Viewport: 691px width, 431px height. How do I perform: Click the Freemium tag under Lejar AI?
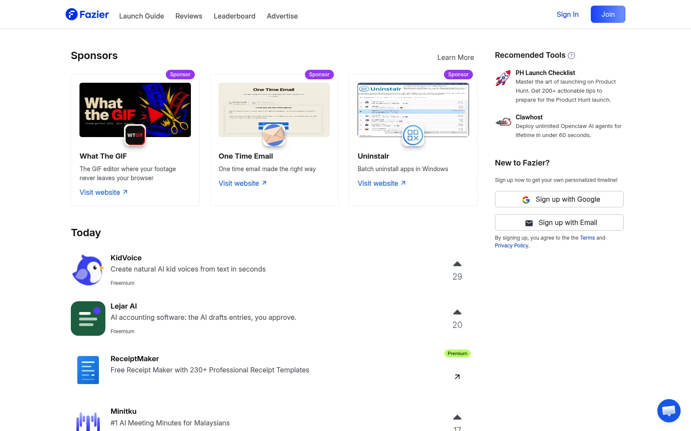point(123,331)
